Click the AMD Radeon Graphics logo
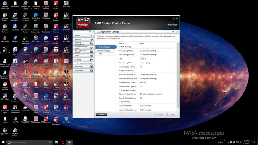258x145 pixels. pyautogui.click(x=84, y=23)
